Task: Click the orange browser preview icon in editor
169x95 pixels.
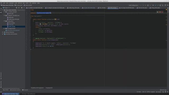Action: tap(160, 12)
